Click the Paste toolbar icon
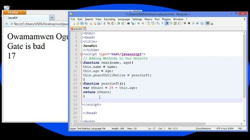 [113, 23]
